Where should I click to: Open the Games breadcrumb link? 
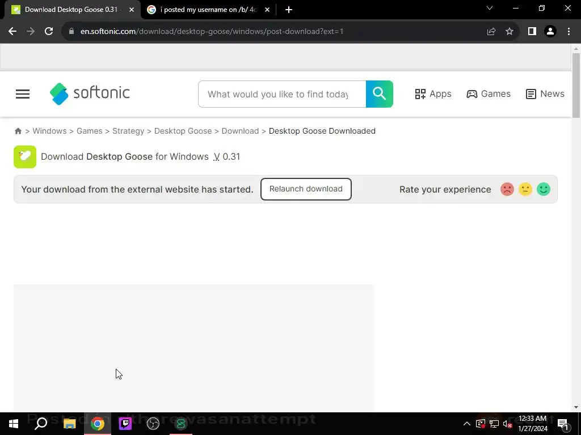pyautogui.click(x=89, y=131)
